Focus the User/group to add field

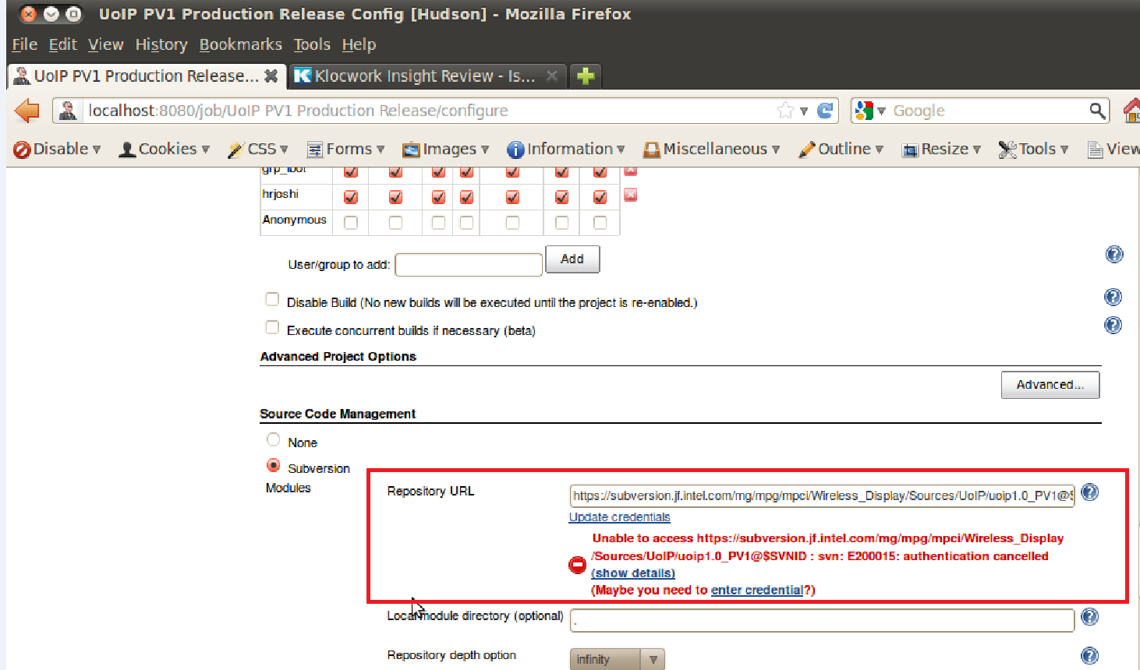point(469,265)
